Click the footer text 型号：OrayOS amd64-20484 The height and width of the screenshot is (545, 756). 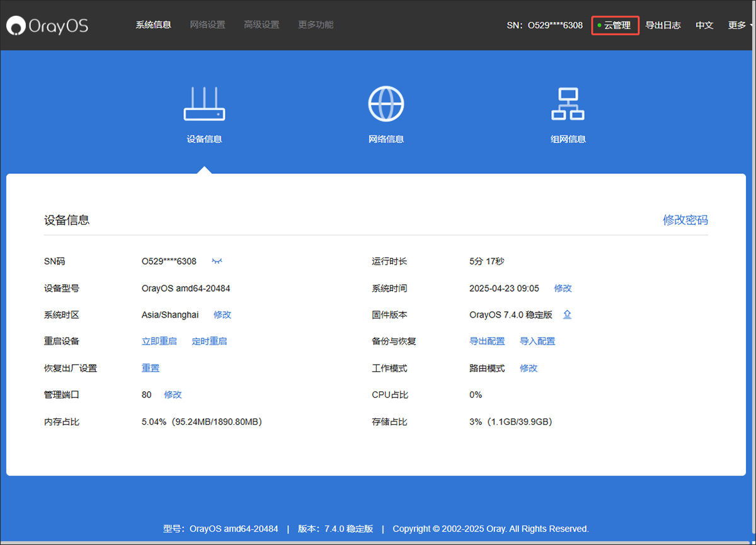tap(220, 529)
